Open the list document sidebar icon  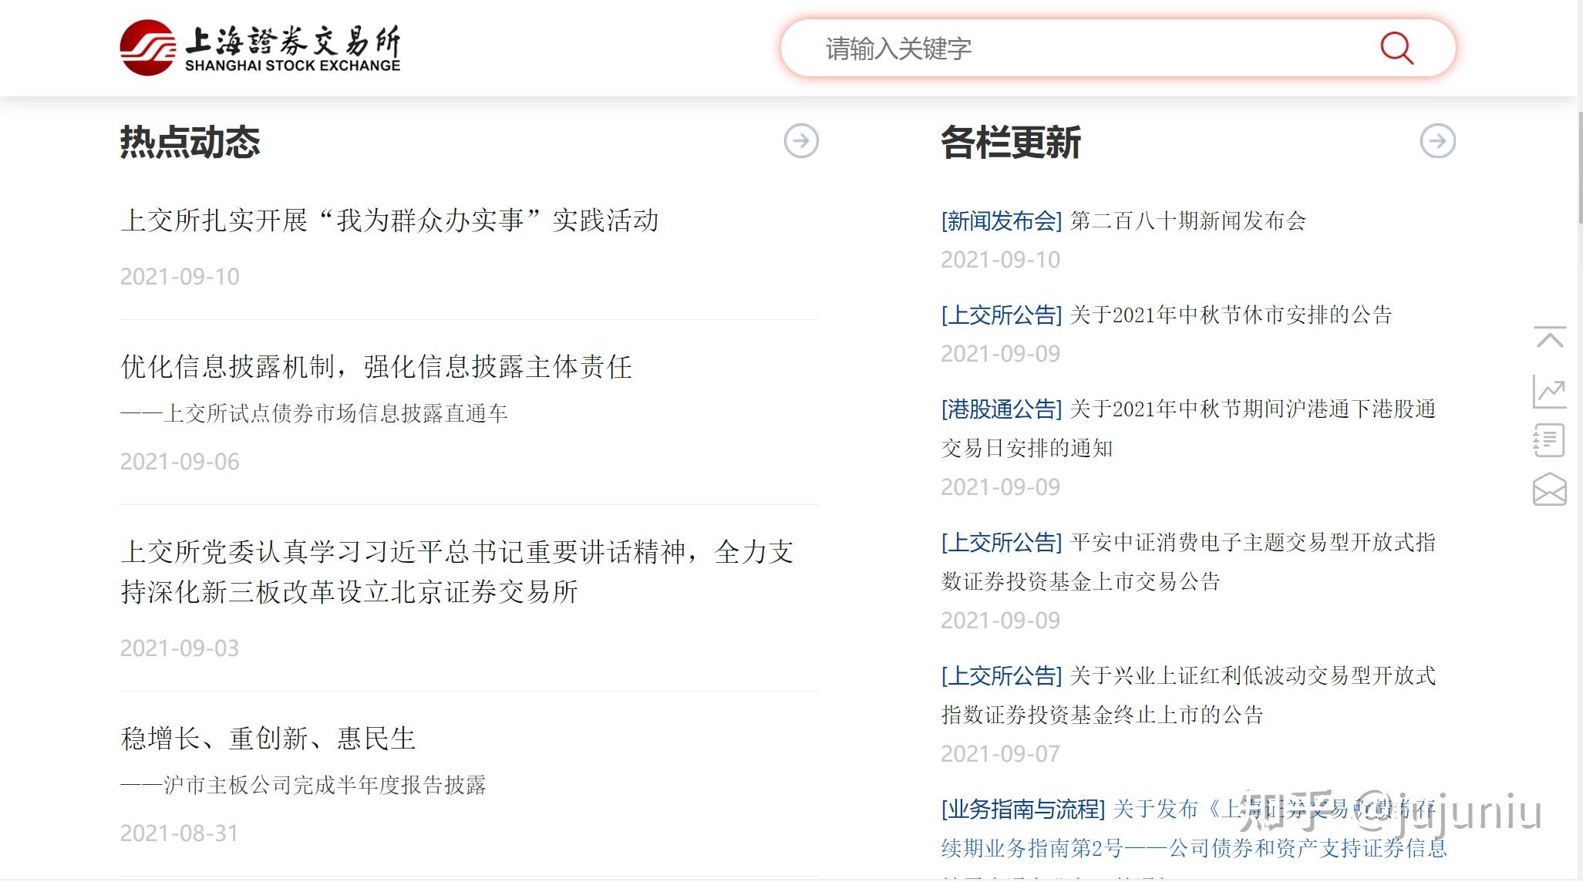[1550, 441]
